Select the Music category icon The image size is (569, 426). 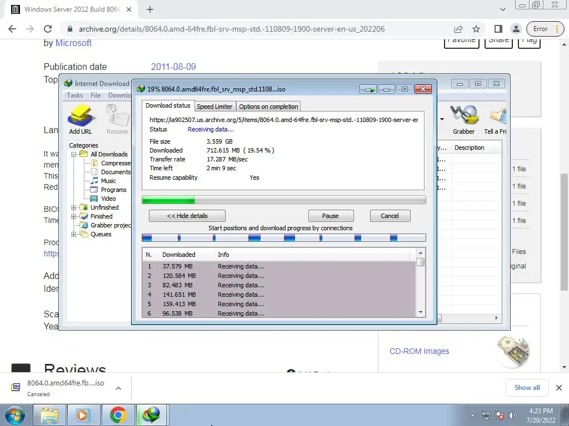[94, 181]
